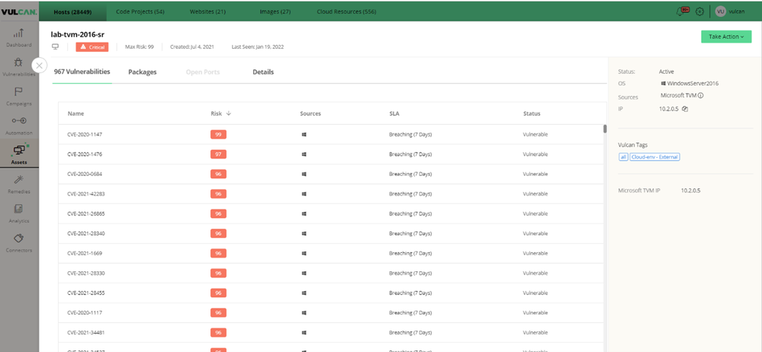Open the Remedies wand icon
Image resolution: width=762 pixels, height=352 pixels.
tap(19, 180)
